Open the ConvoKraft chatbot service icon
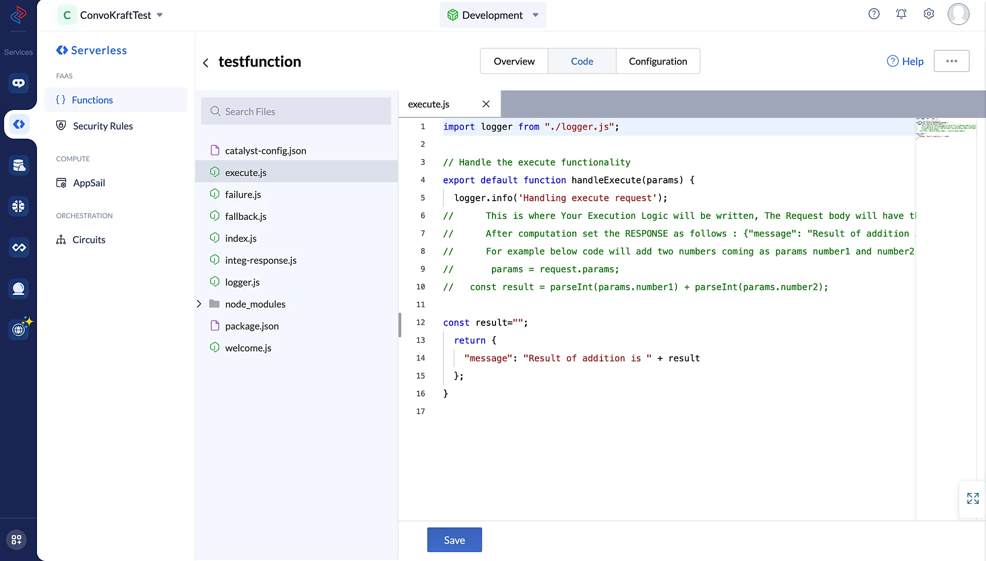This screenshot has width=986, height=561. 18,83
